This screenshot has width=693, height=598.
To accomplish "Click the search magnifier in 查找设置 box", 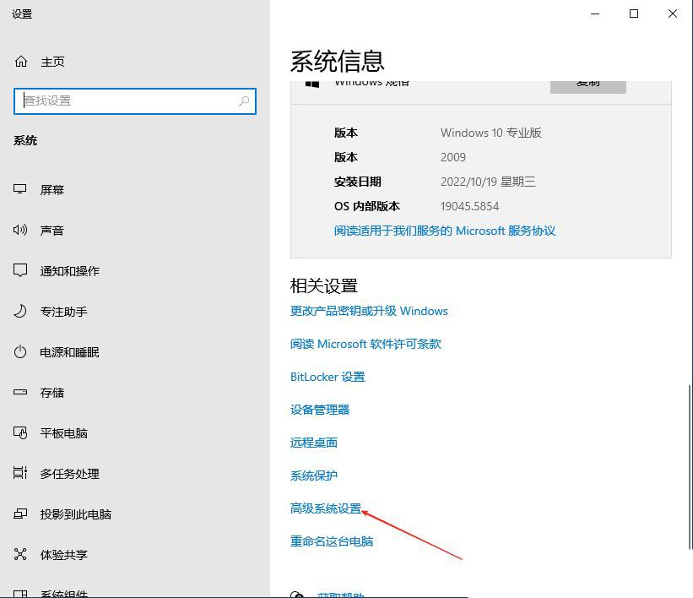I will pos(244,101).
